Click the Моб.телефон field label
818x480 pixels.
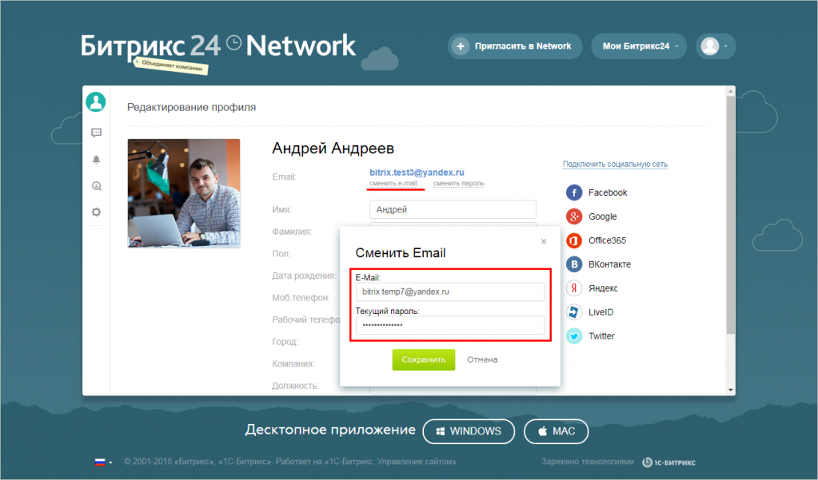301,298
